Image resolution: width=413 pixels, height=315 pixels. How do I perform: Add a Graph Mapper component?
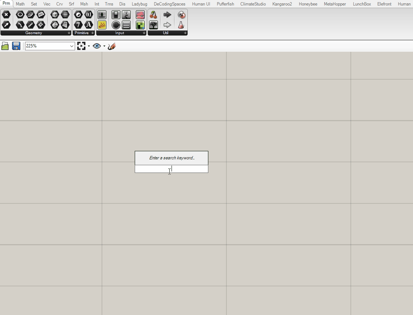[140, 15]
